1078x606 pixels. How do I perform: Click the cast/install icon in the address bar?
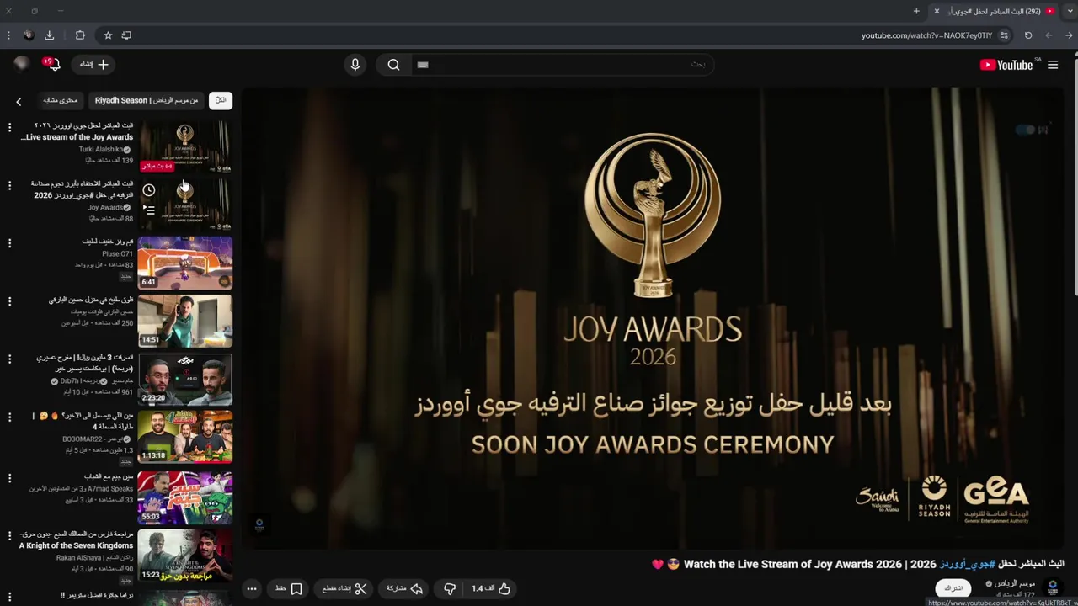(126, 35)
